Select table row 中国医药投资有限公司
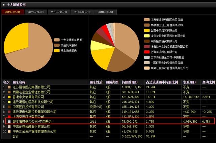Image resolution: width=216 pixels, height=143 pixels. [108, 107]
